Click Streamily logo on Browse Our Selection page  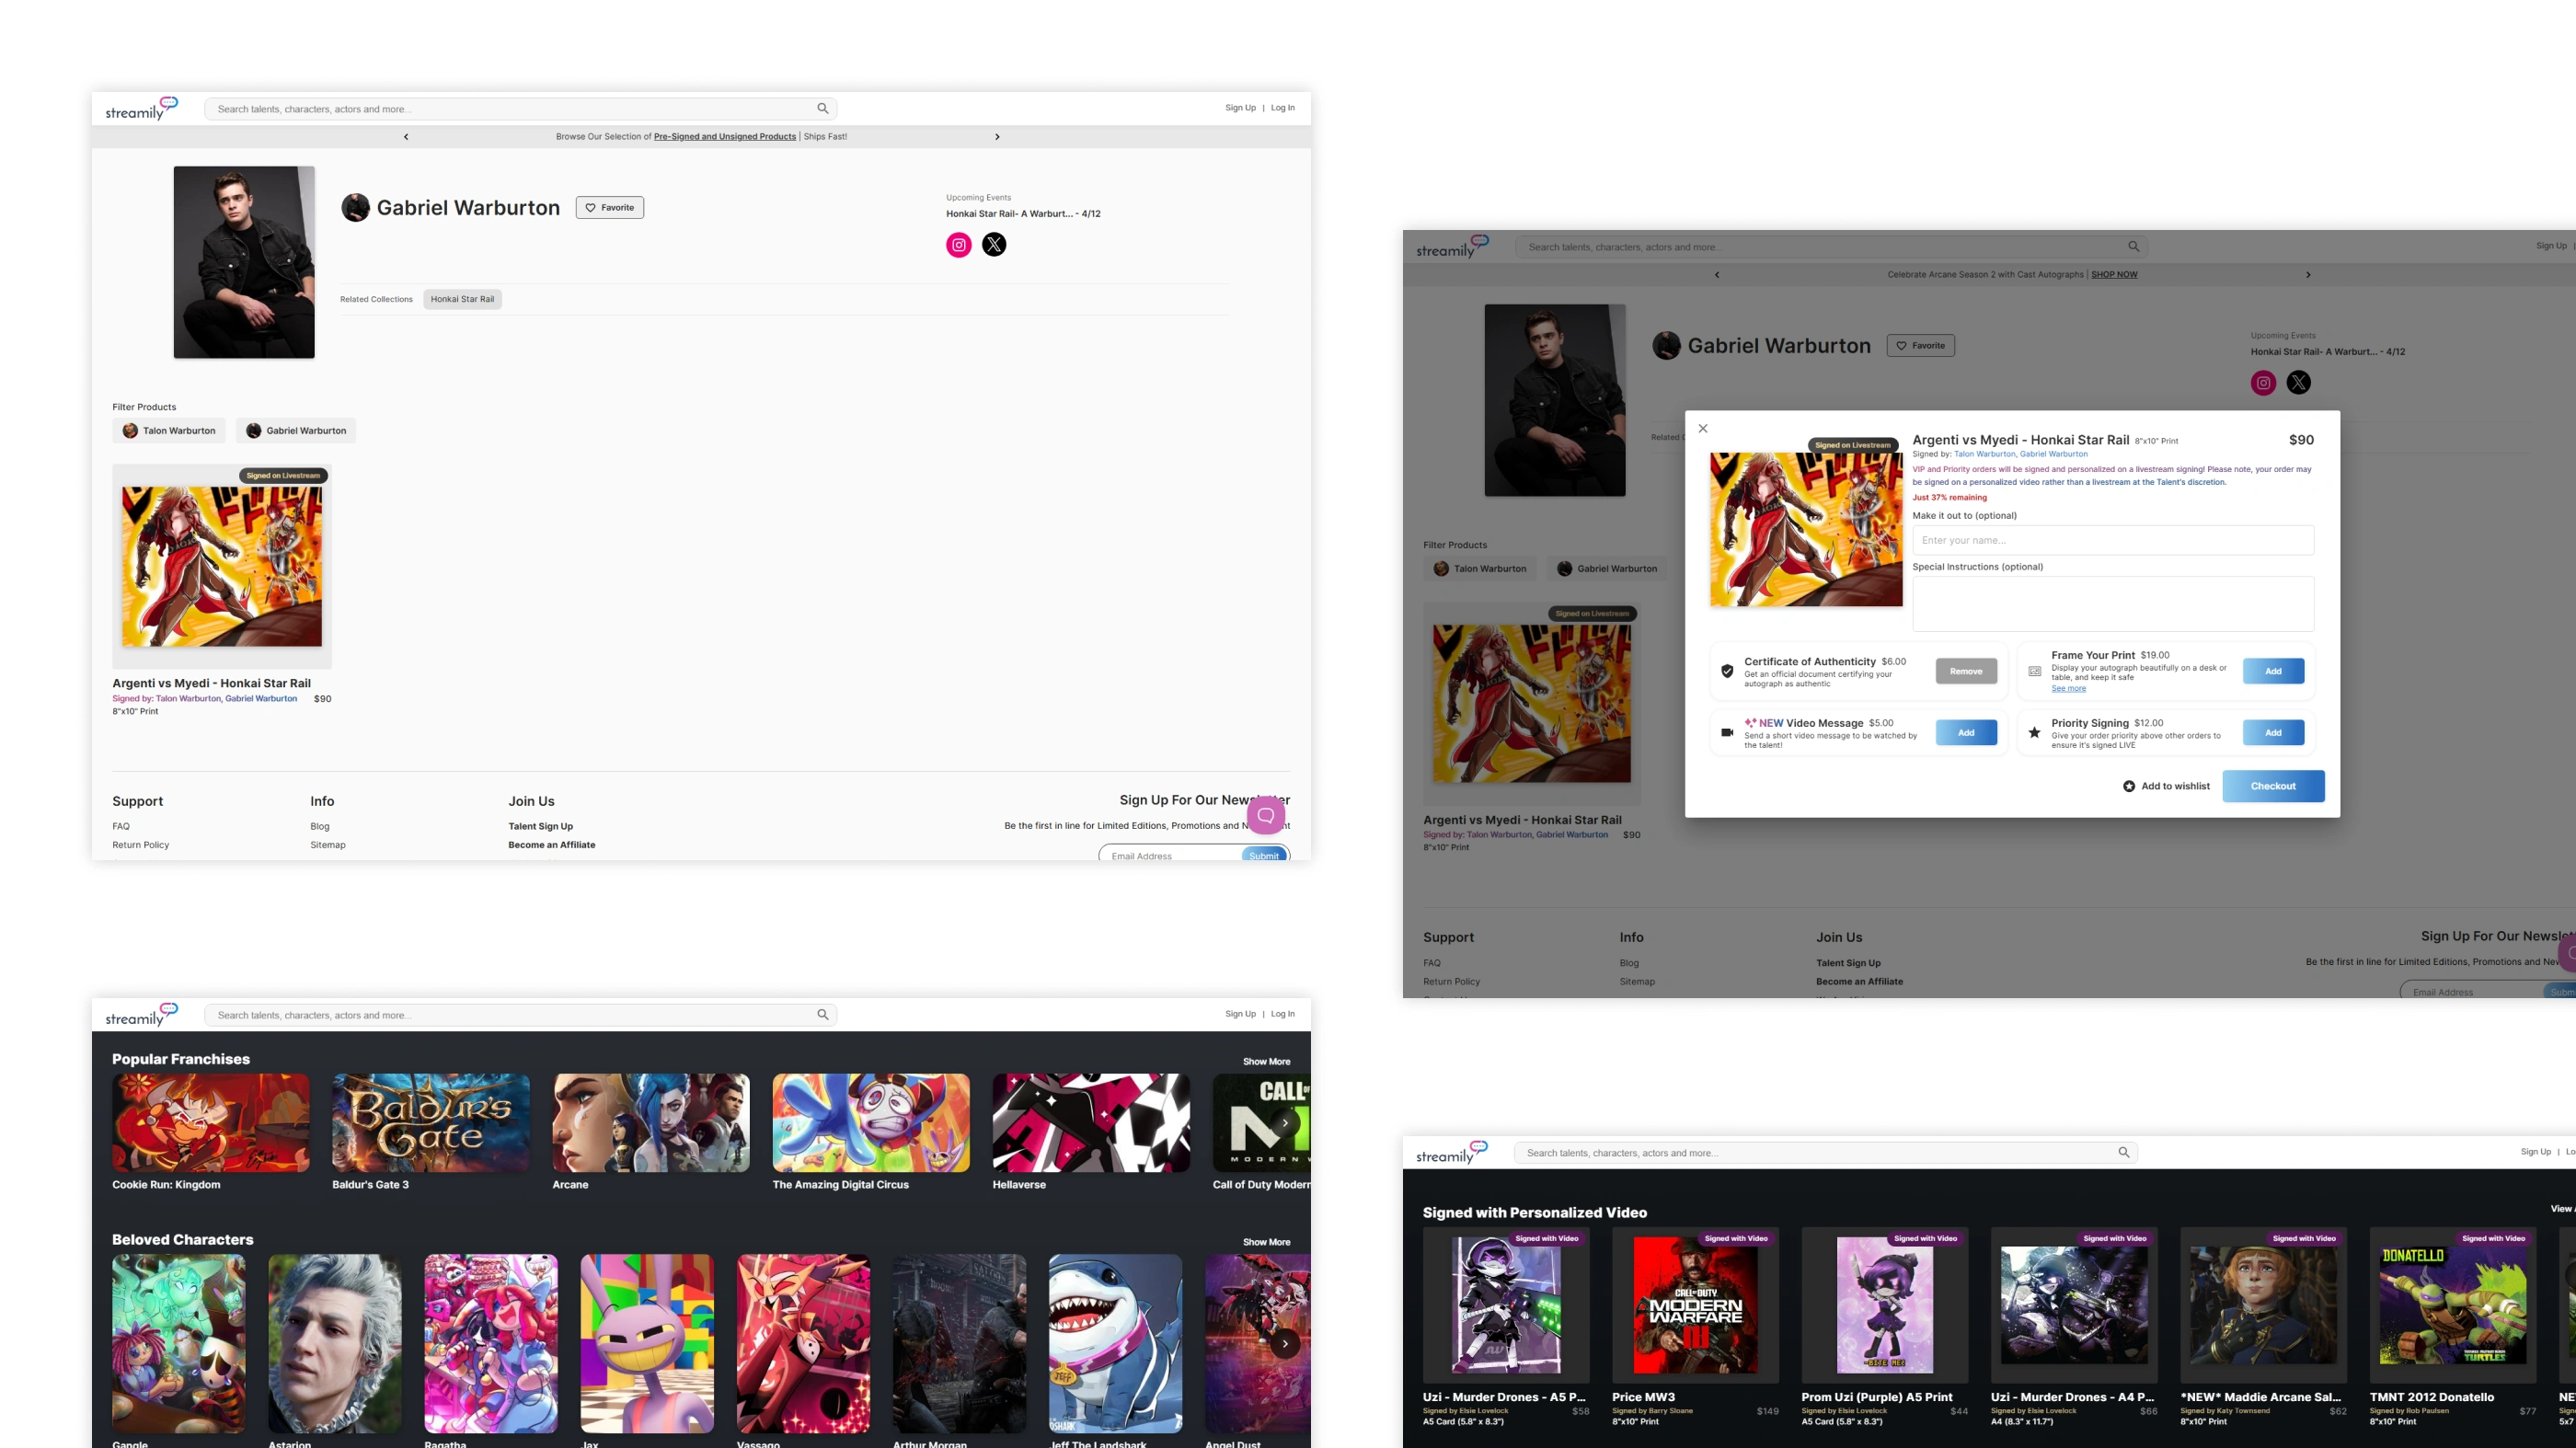click(x=142, y=108)
